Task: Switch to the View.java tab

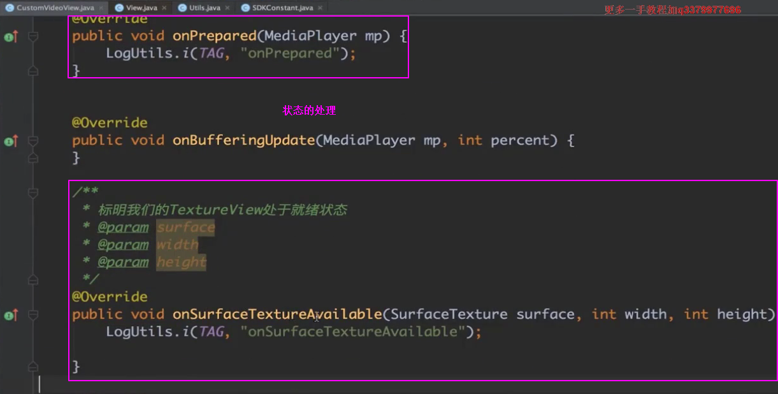Action: click(x=142, y=8)
